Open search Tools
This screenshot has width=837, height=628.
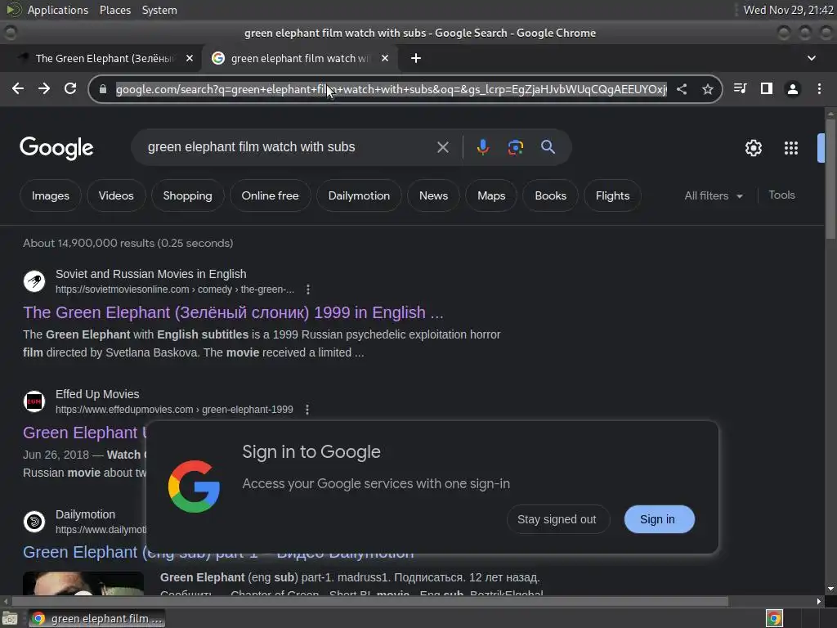pos(781,195)
